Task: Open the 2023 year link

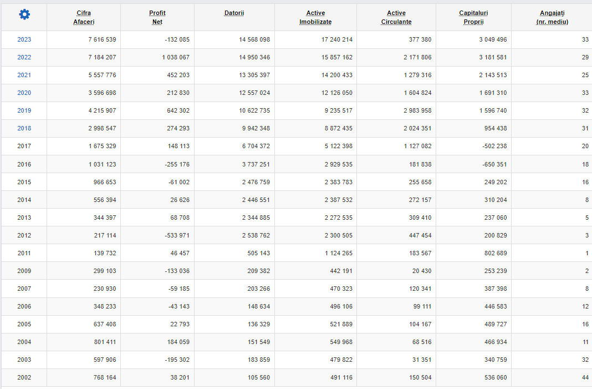Action: click(24, 39)
